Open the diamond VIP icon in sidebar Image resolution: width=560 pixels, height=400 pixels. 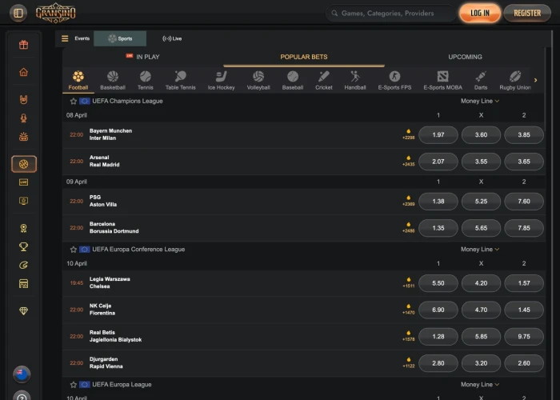(x=23, y=310)
